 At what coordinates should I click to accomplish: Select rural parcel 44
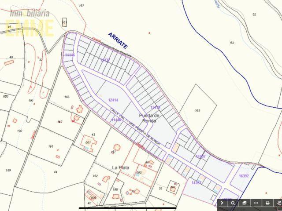coord(56,172)
